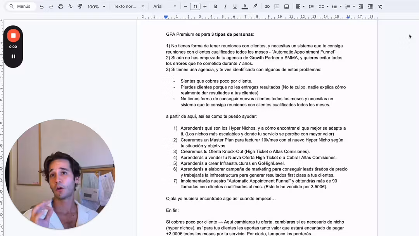419x236 pixels.
Task: Print the document via printer icon
Action: point(61,7)
